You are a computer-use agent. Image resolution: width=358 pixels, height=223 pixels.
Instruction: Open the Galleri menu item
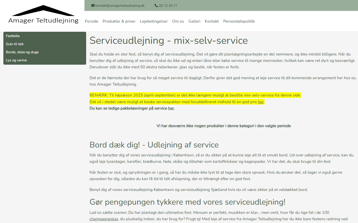(194, 21)
